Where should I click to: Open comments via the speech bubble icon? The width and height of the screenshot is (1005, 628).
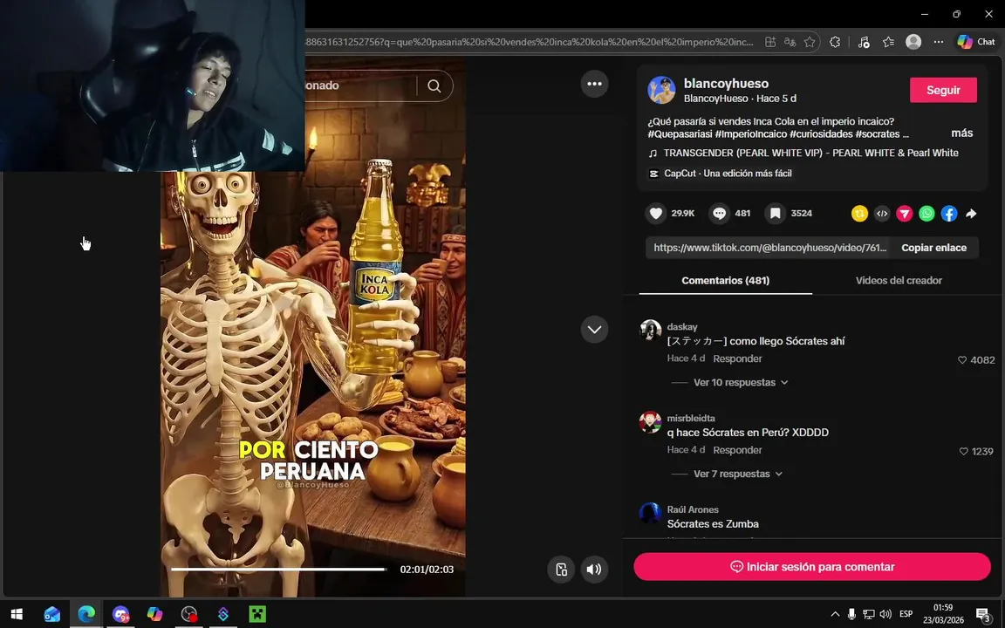[x=719, y=214]
